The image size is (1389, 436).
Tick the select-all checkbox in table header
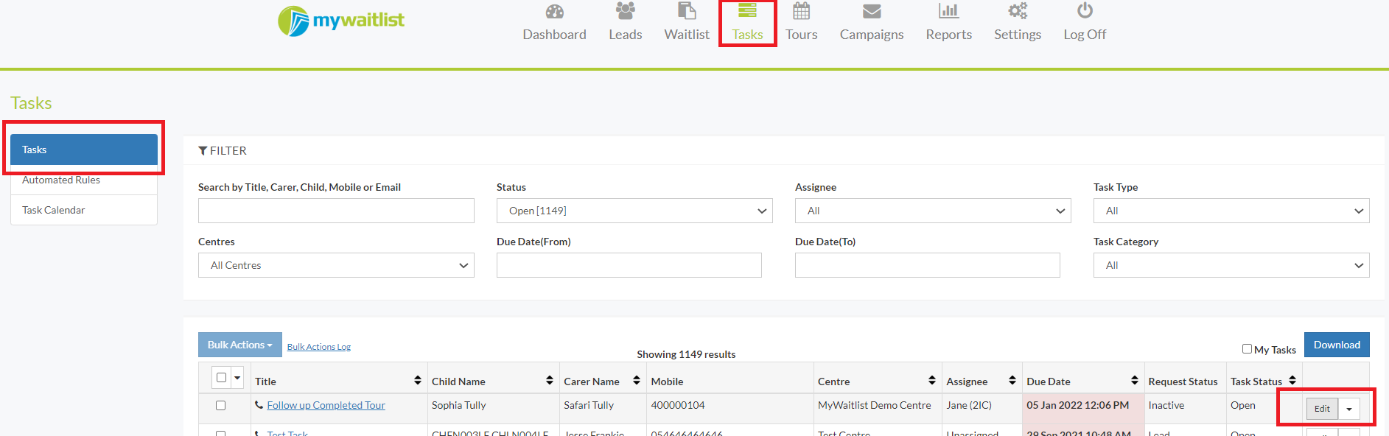pyautogui.click(x=221, y=378)
